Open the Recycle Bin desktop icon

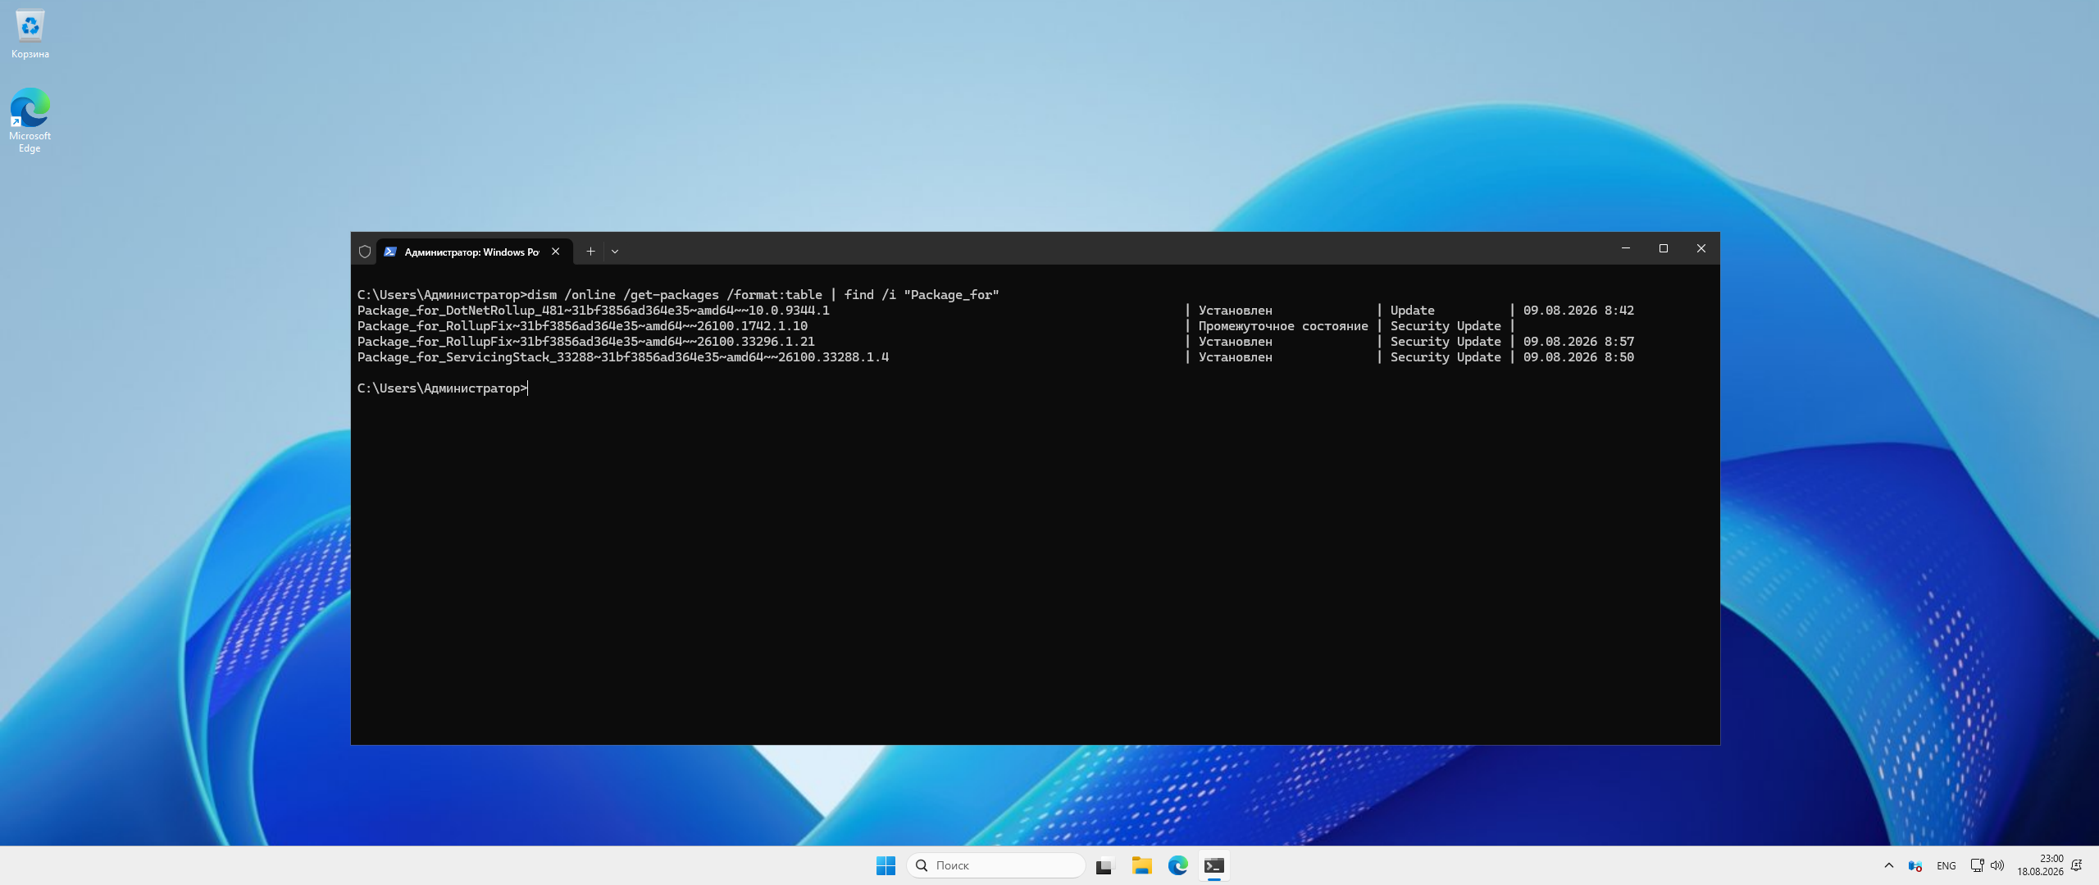30,34
